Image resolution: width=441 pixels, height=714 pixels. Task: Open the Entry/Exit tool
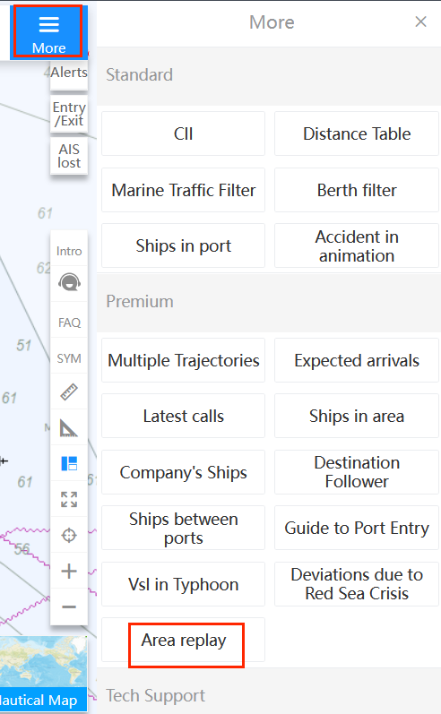pos(69,115)
